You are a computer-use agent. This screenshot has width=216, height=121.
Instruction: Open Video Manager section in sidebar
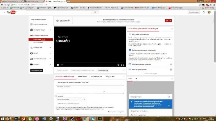pyautogui.click(x=39, y=30)
